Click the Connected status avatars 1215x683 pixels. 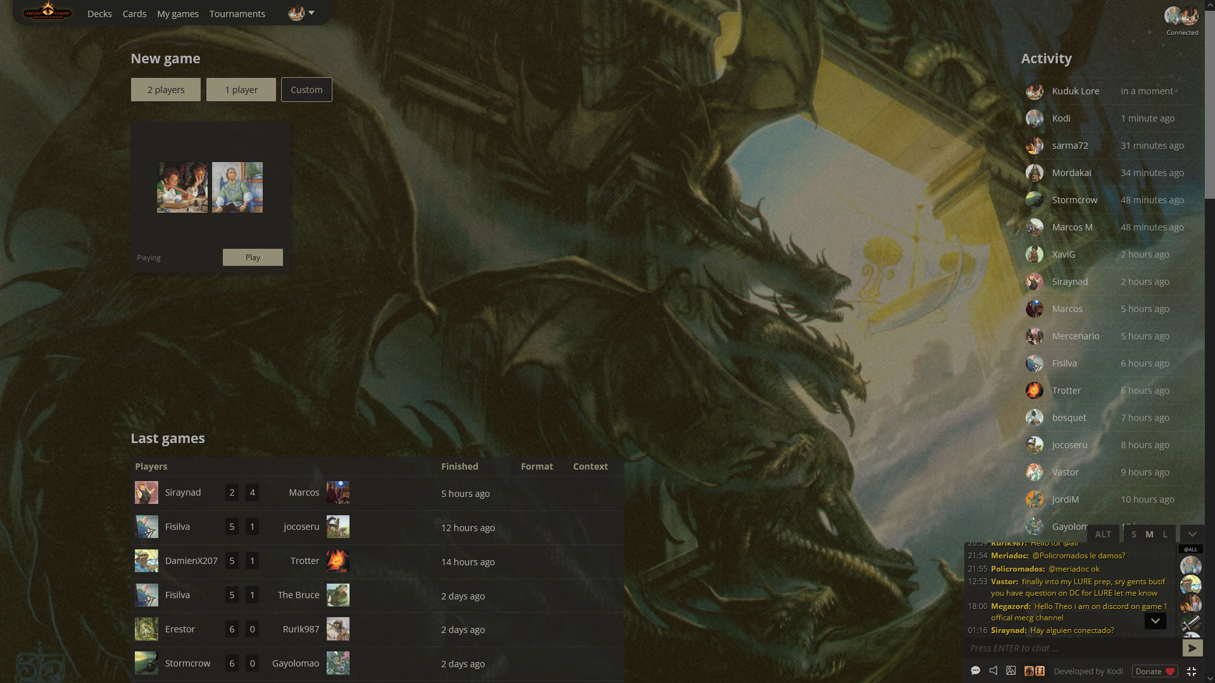coord(1181,16)
